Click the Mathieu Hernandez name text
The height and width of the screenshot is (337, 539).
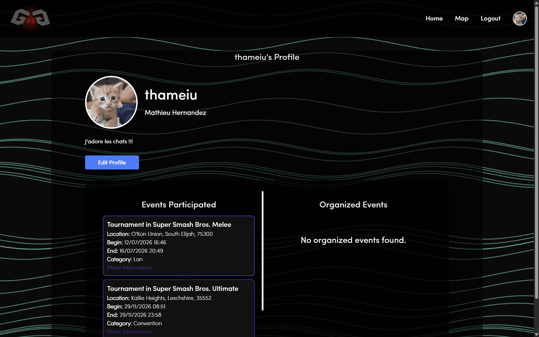pyautogui.click(x=175, y=113)
